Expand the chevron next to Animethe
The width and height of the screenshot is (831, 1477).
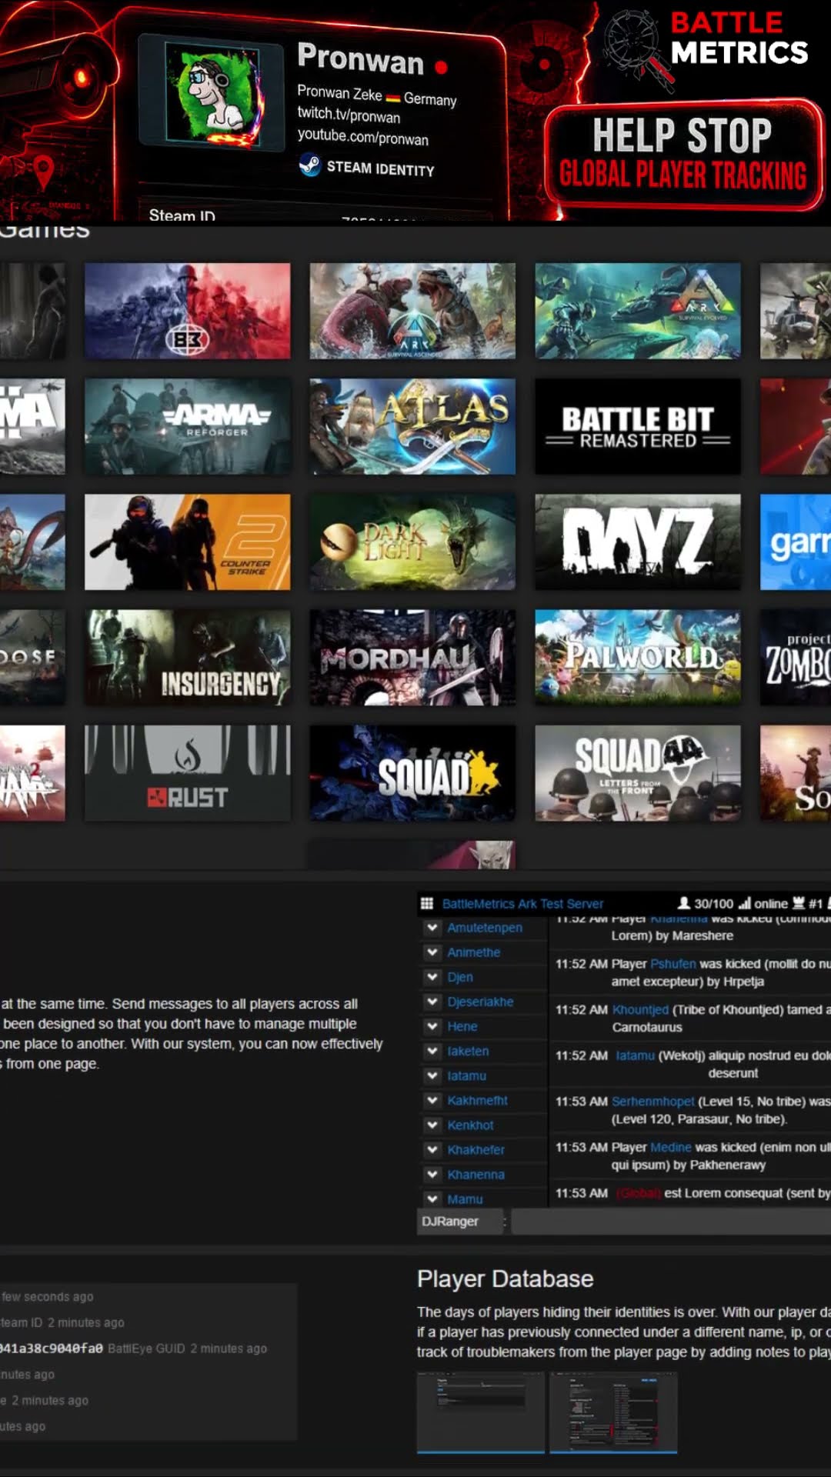pos(432,952)
